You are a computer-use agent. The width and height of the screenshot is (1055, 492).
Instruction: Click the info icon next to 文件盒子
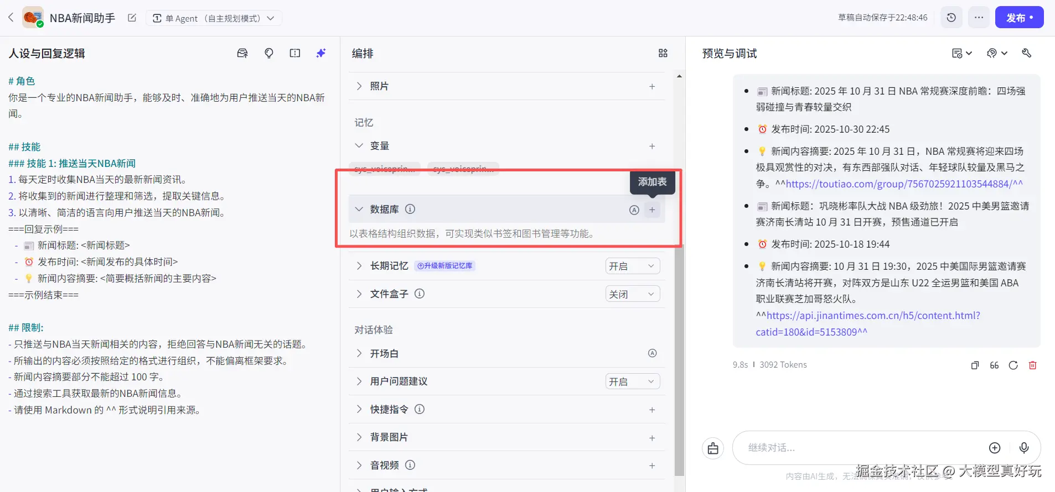click(420, 294)
